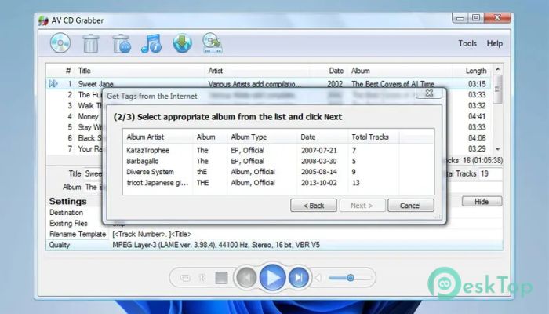This screenshot has height=314, width=549.
Task: Click the volume slider handle
Action: pos(350,278)
